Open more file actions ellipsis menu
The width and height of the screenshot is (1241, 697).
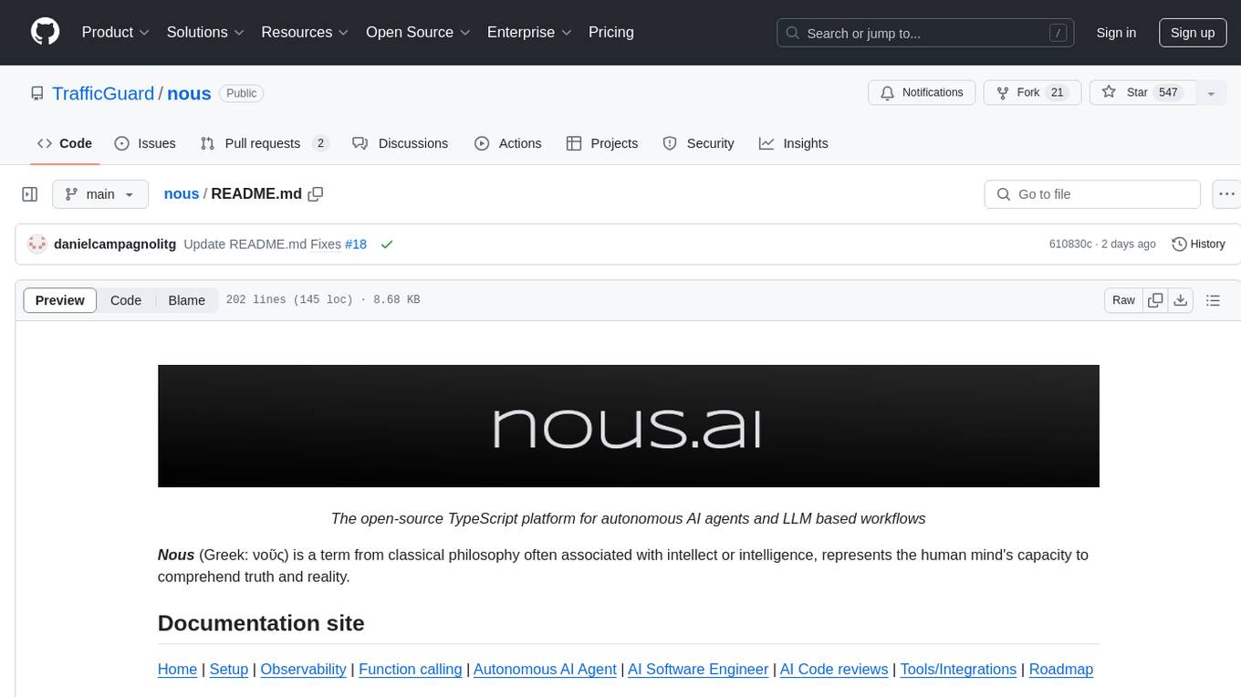(x=1226, y=194)
